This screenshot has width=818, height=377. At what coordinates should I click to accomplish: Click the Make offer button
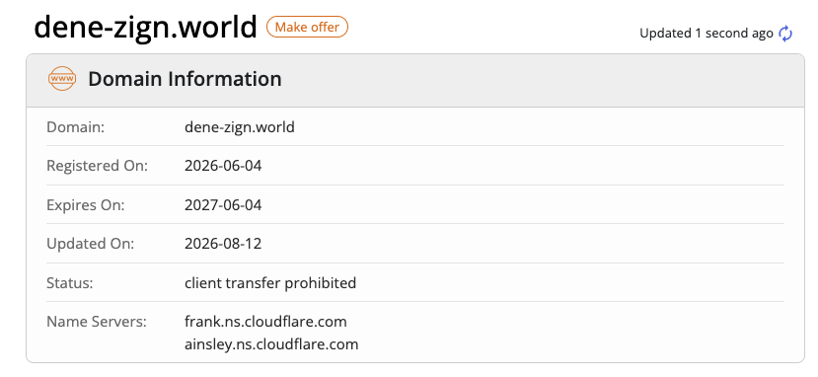pos(307,27)
